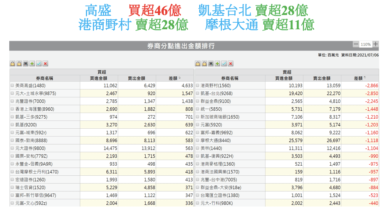
Task: Toggle sort arrow on 買超 差額 column
Action: click(x=180, y=78)
